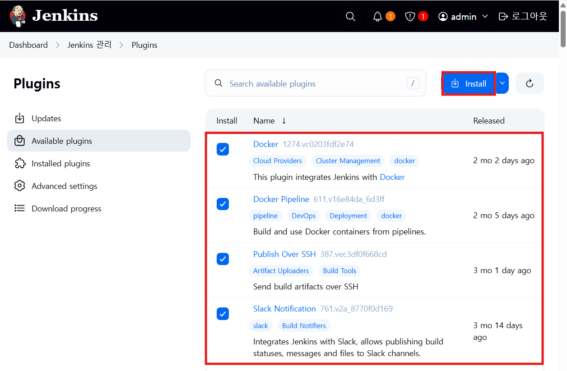Open the Docker Pipeline plugin link
The image size is (567, 371).
pyautogui.click(x=281, y=199)
